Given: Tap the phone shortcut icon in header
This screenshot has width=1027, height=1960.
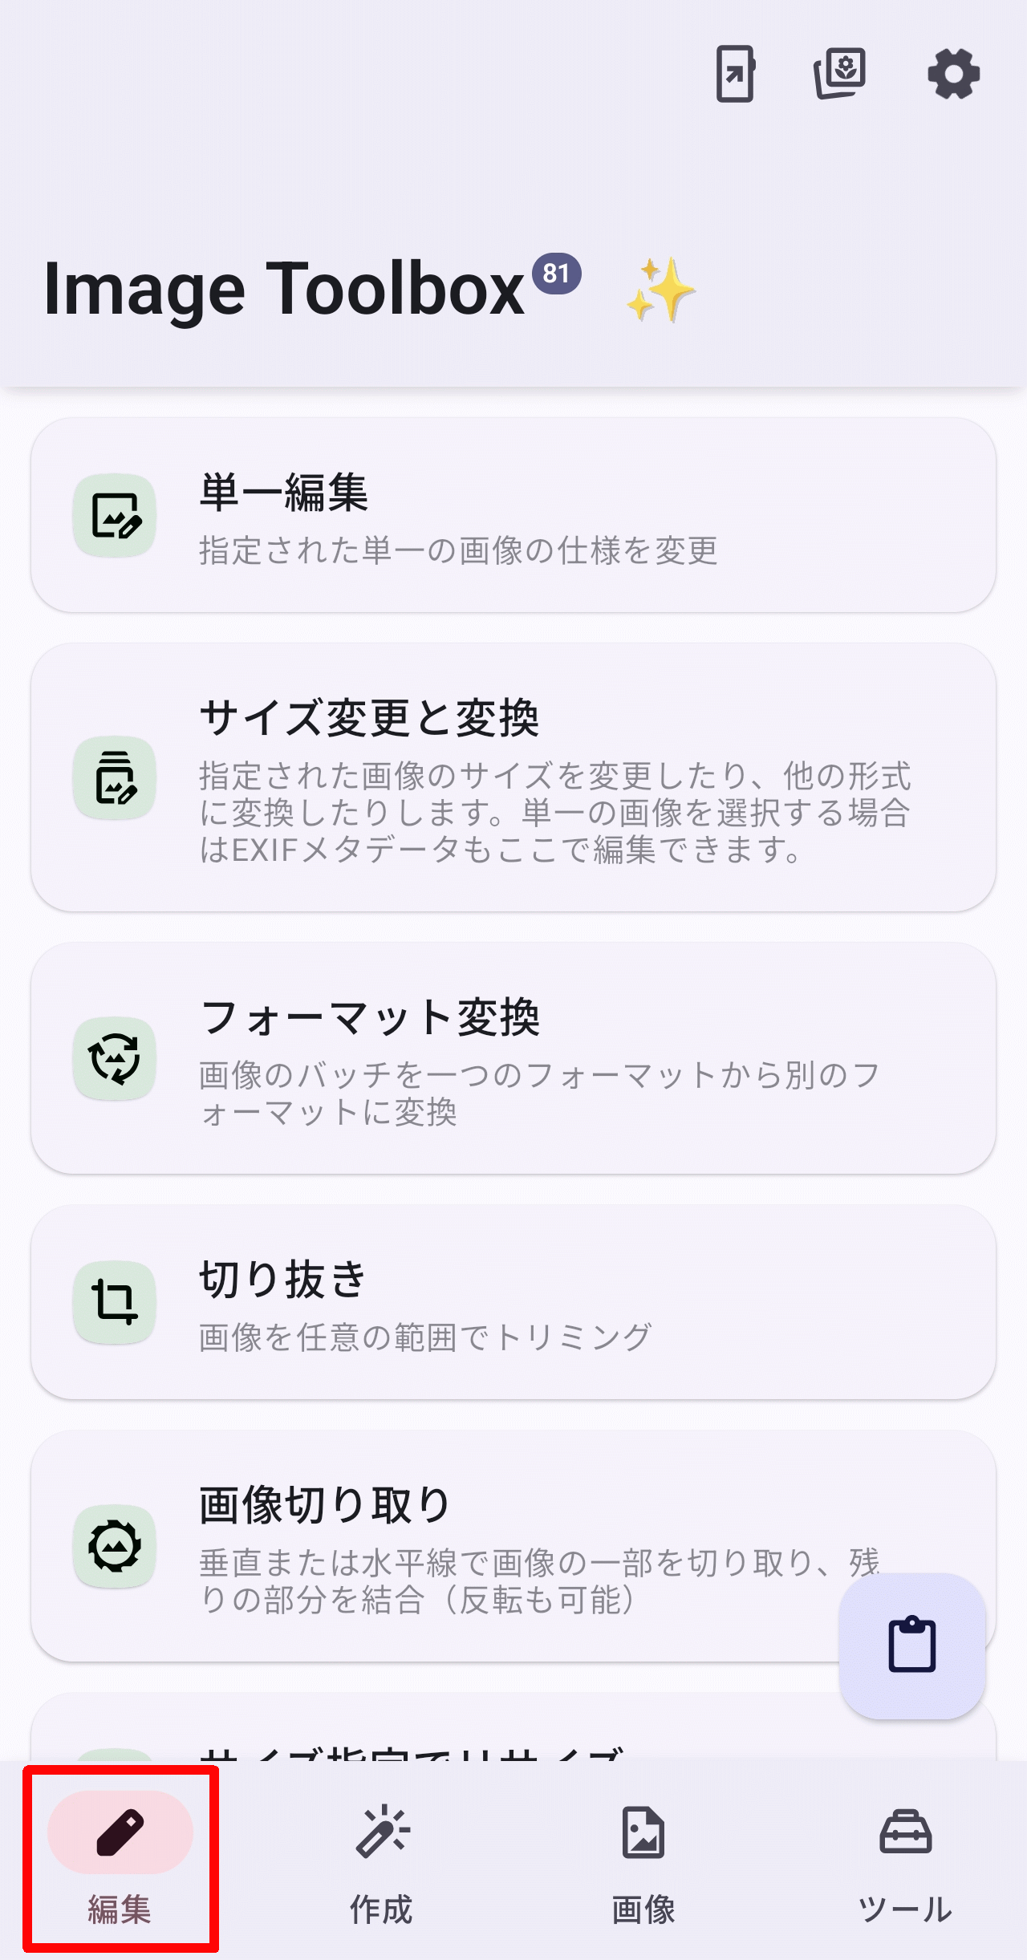Looking at the screenshot, I should click(x=735, y=74).
